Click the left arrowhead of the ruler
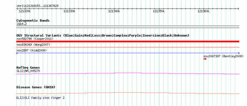Viewport: 247px width, 106px height. [17, 9]
